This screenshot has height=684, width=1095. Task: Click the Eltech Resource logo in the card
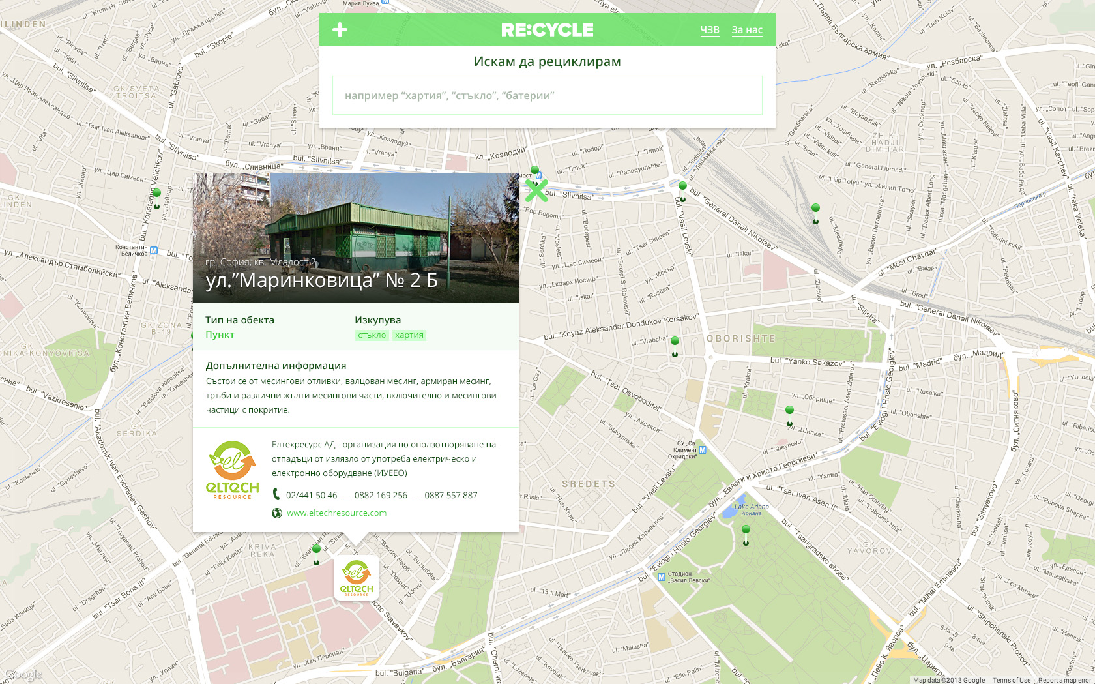[x=233, y=470]
